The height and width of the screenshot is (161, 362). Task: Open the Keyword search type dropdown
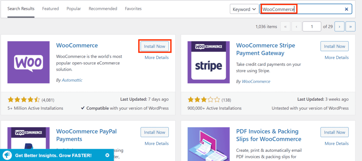coord(244,9)
